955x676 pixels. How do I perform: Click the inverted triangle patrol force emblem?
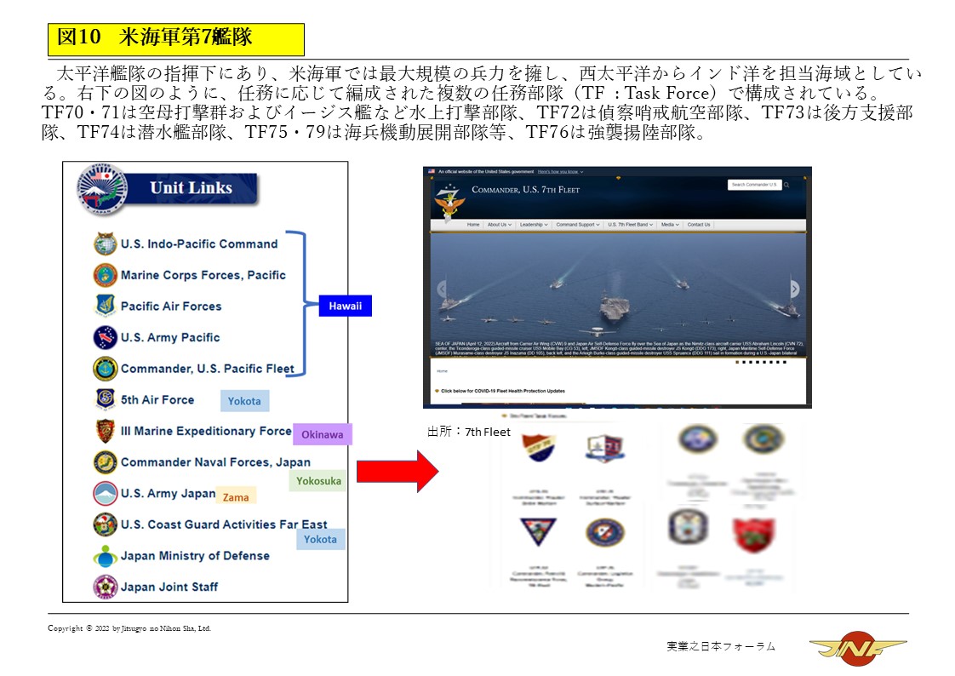coord(539,531)
